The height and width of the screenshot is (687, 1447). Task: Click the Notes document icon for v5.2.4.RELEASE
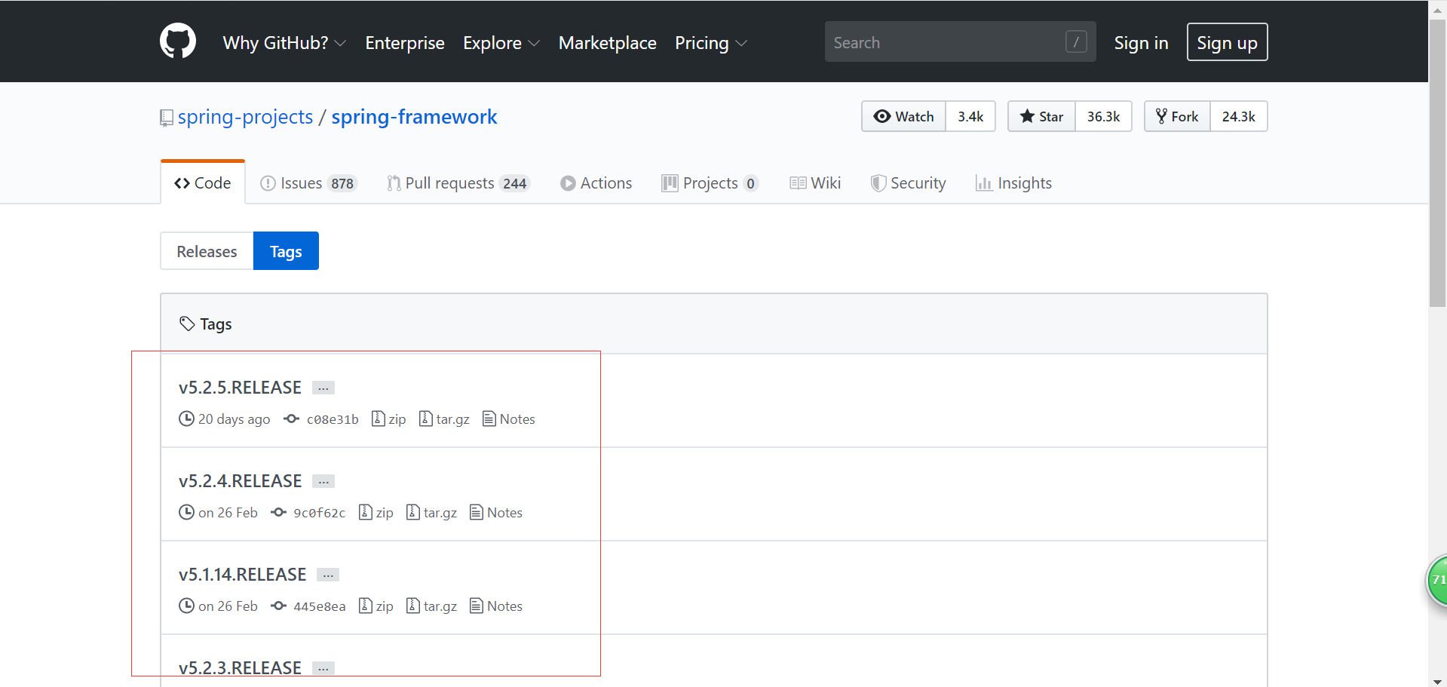coord(477,512)
